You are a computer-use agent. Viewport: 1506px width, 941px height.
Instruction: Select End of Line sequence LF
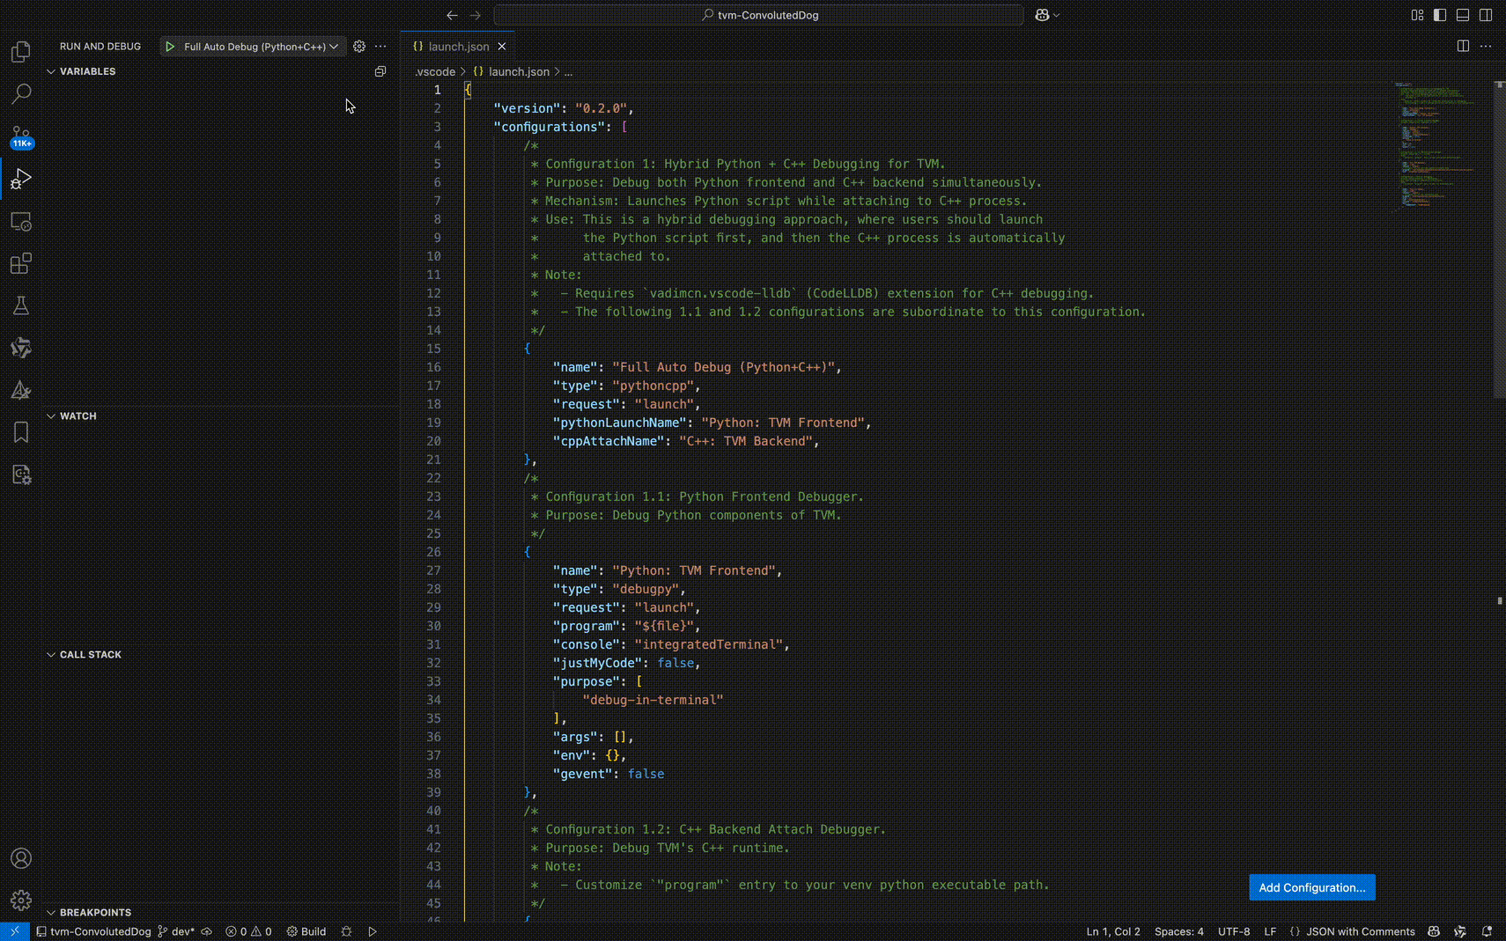1270,931
